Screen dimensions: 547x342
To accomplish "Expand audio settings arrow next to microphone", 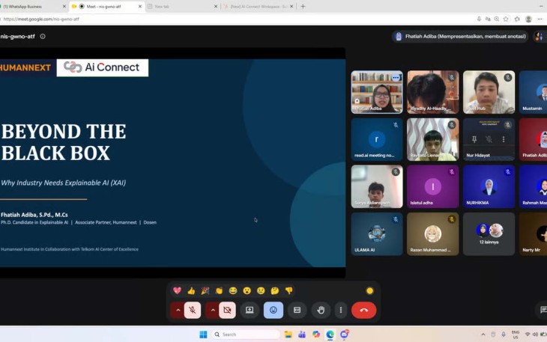I will tap(178, 310).
